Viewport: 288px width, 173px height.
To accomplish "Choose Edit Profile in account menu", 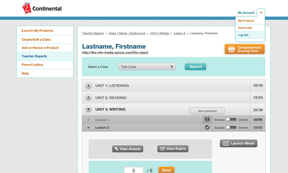I will click(245, 28).
